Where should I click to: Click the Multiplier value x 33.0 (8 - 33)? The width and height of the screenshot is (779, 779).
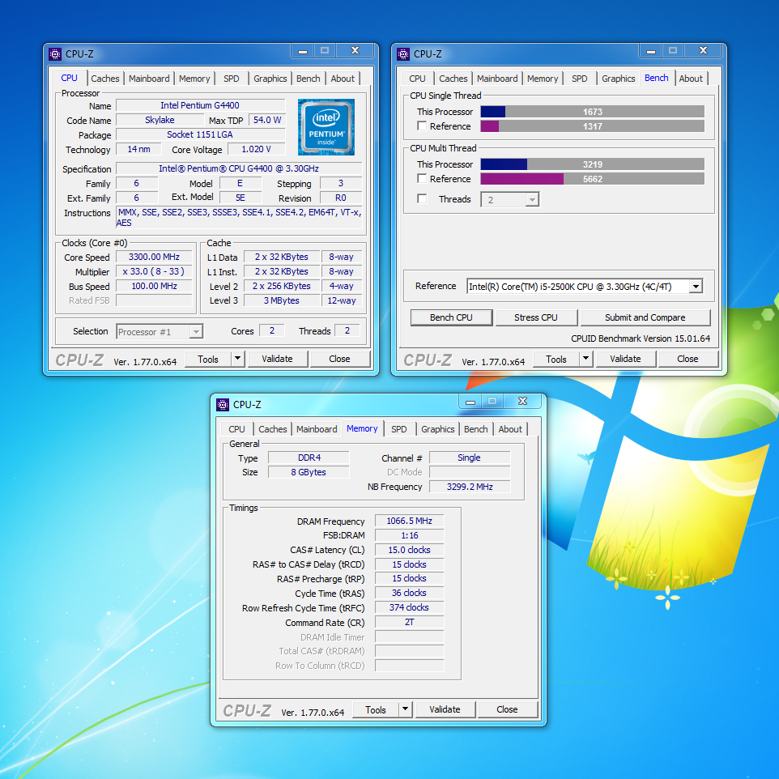[154, 271]
